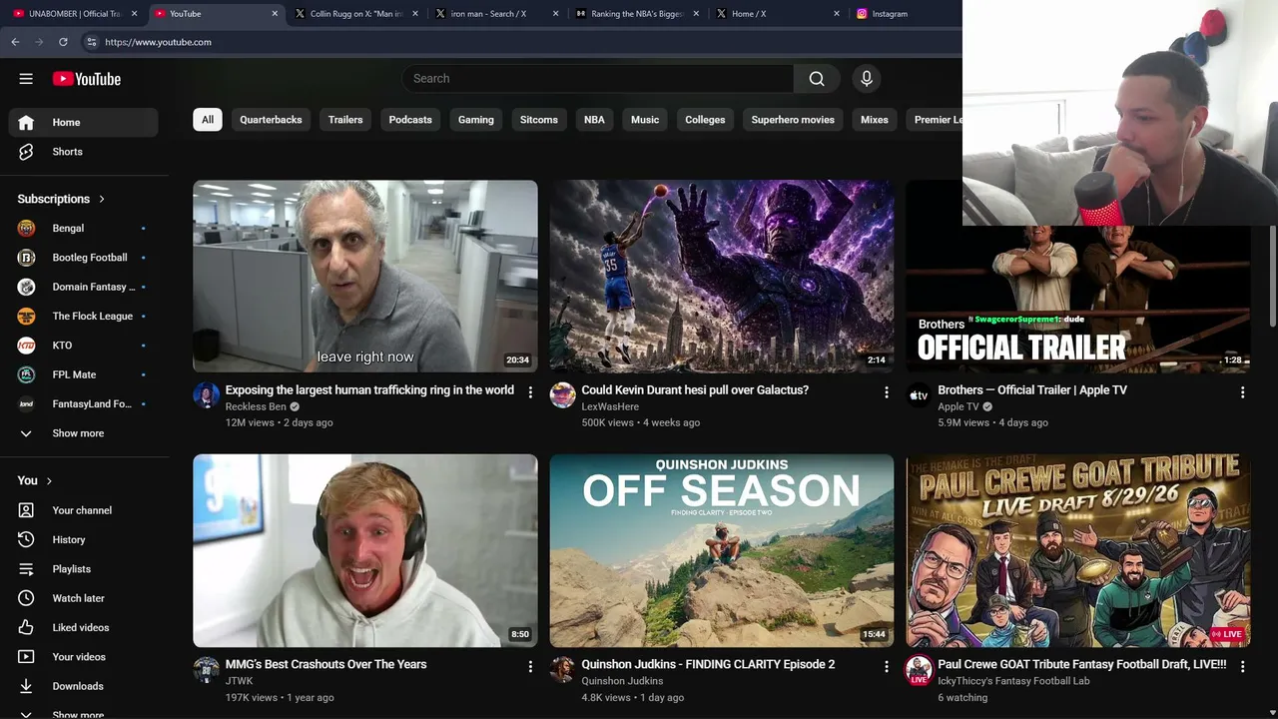Viewport: 1278px width, 719px height.
Task: Select the Mixes filter chip
Action: pos(875,120)
